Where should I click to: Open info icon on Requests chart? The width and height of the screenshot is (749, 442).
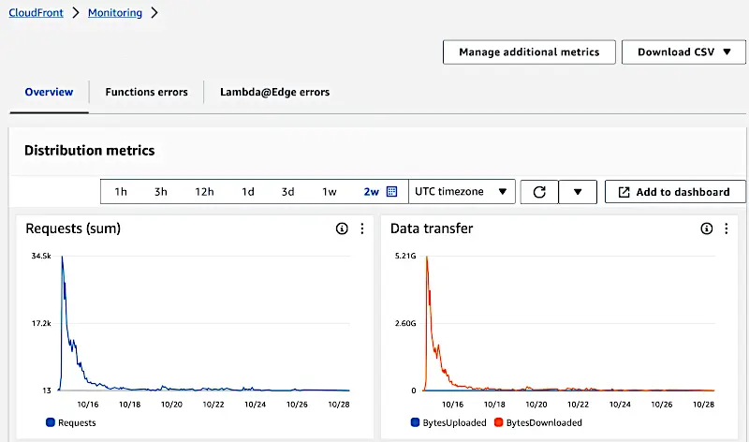pyautogui.click(x=342, y=228)
